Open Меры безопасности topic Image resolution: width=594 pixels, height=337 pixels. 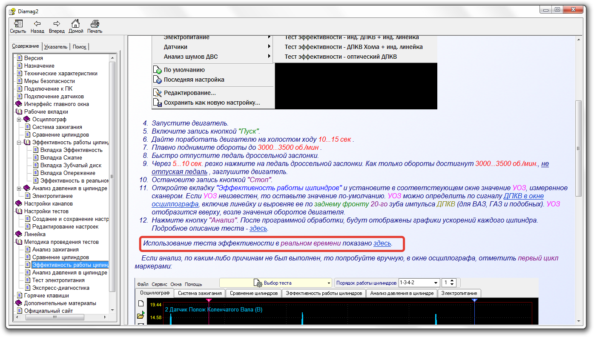point(49,81)
